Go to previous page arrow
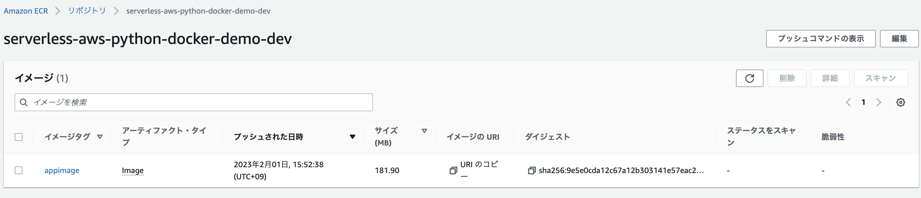This screenshot has width=921, height=198. point(848,102)
